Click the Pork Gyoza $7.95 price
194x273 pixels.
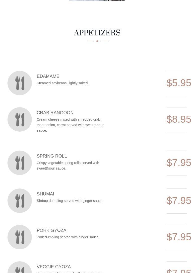click(179, 237)
